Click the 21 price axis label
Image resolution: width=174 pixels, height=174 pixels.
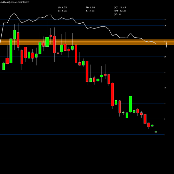pyautogui.click(x=165, y=72)
